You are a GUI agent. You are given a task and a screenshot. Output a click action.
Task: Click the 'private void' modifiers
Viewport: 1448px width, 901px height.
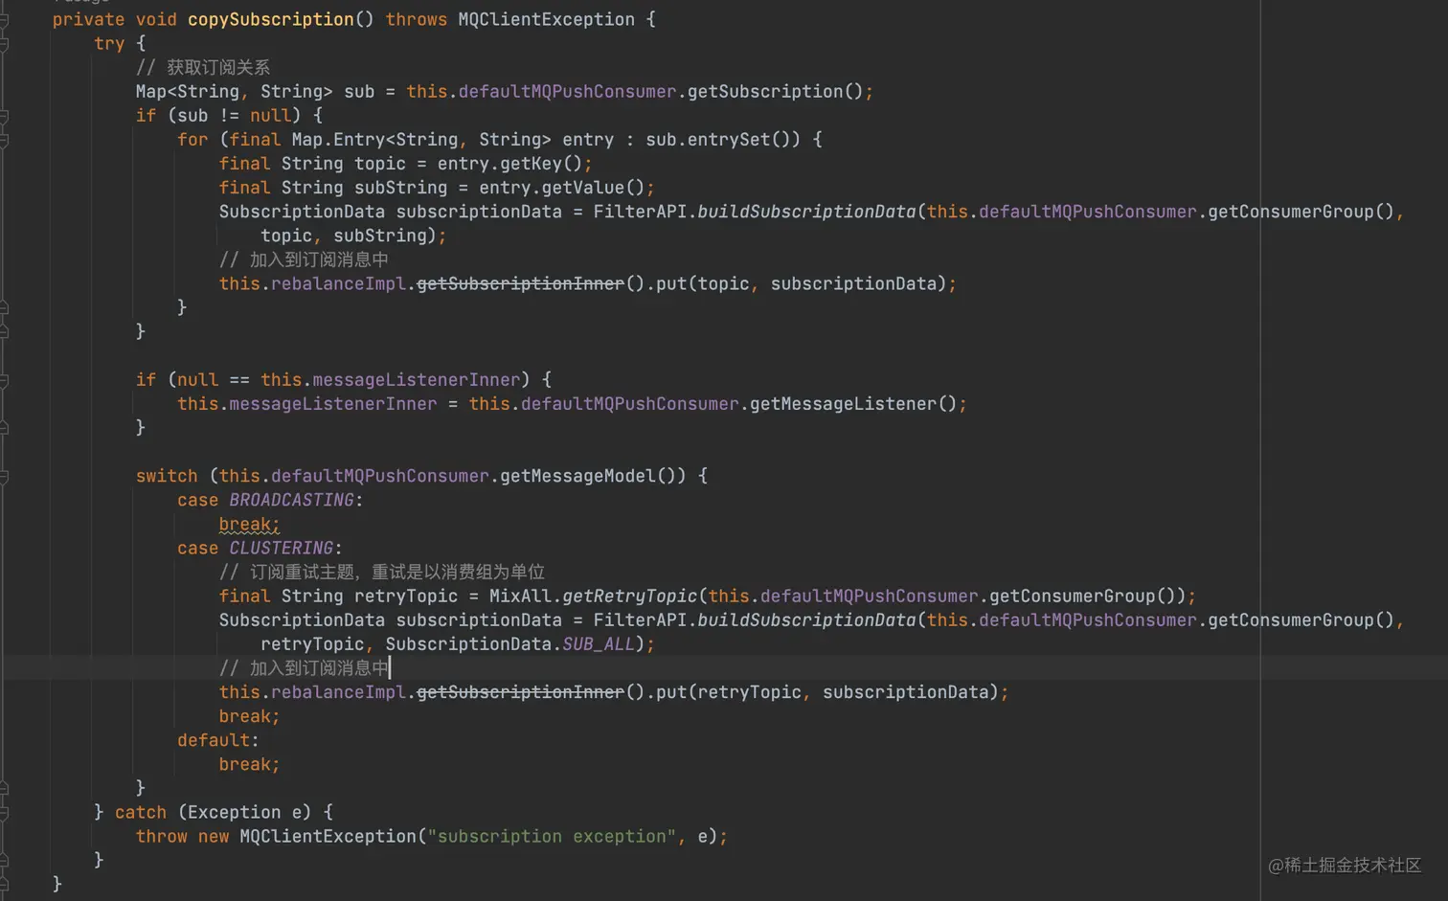115,19
